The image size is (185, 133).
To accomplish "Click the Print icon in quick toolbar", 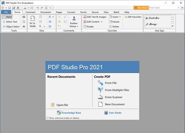I will pos(18,8).
